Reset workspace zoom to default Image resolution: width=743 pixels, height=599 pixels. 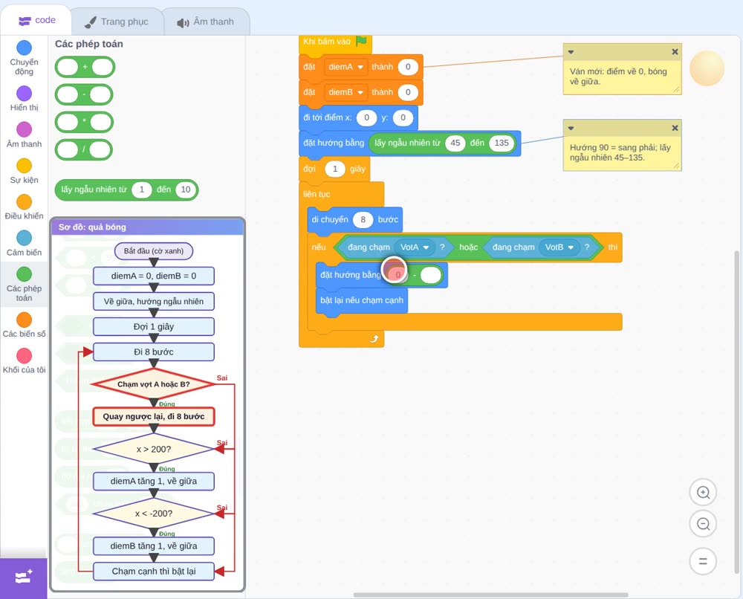tap(703, 562)
